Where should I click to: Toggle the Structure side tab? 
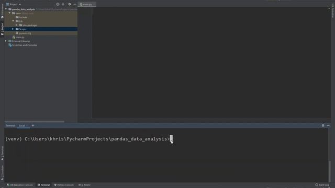[x=2, y=173]
